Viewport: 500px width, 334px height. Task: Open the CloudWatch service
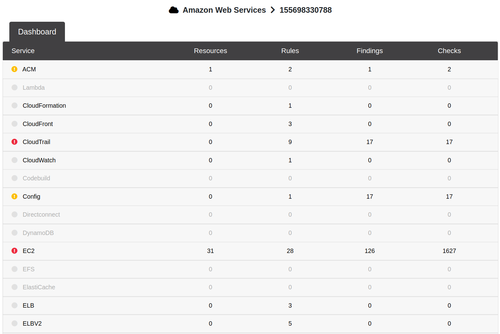click(x=39, y=160)
